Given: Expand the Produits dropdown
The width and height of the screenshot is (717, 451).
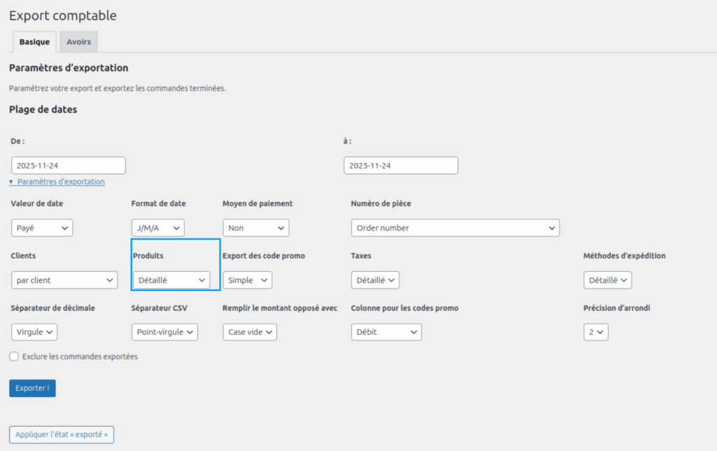Looking at the screenshot, I should pyautogui.click(x=172, y=280).
